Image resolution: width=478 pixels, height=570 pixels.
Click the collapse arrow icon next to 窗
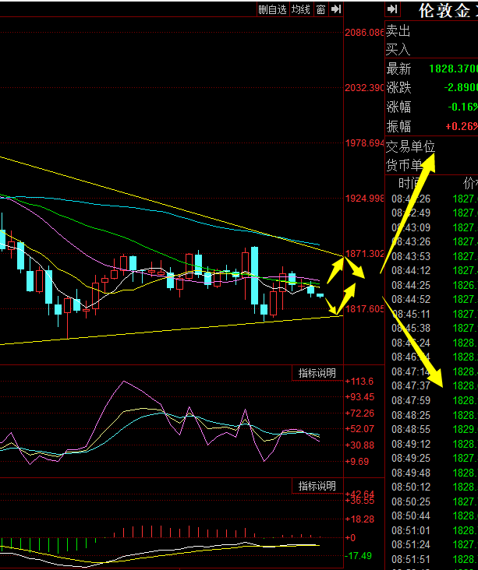[336, 9]
